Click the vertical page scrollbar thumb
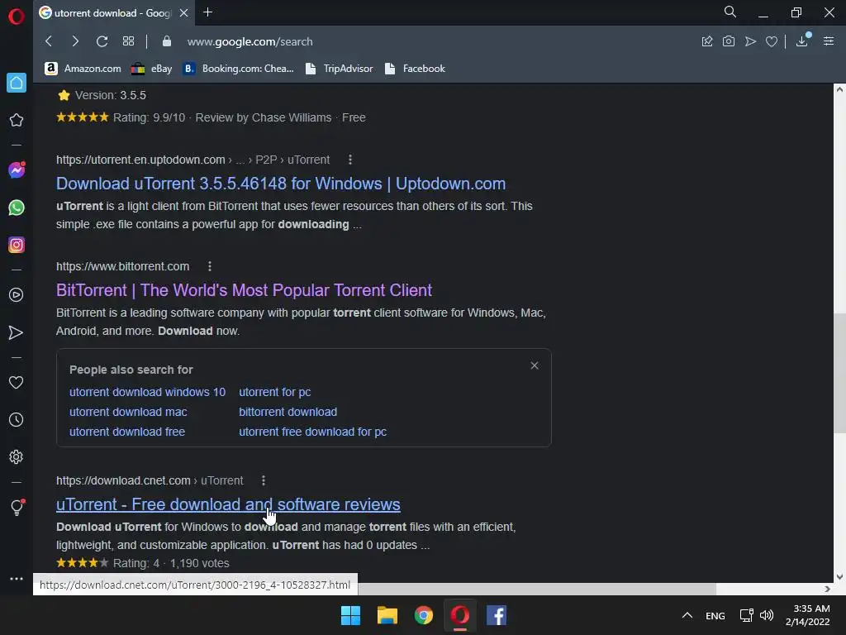The image size is (846, 635). 839,373
